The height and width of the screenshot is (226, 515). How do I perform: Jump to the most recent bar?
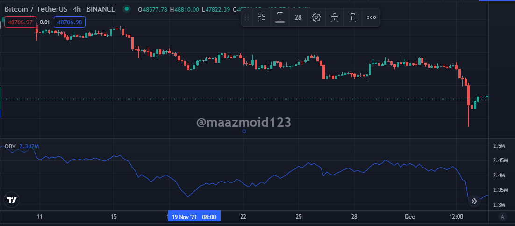474,201
